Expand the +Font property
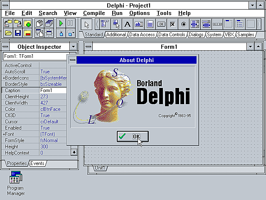Viewport: 266px width, 200px height. point(4,134)
